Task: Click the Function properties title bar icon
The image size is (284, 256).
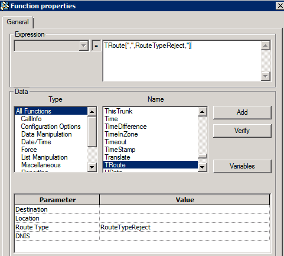Action: [x=5, y=5]
